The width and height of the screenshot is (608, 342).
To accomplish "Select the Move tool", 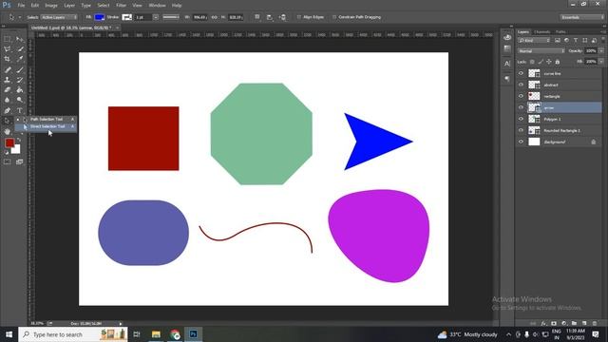I will 20,39.
